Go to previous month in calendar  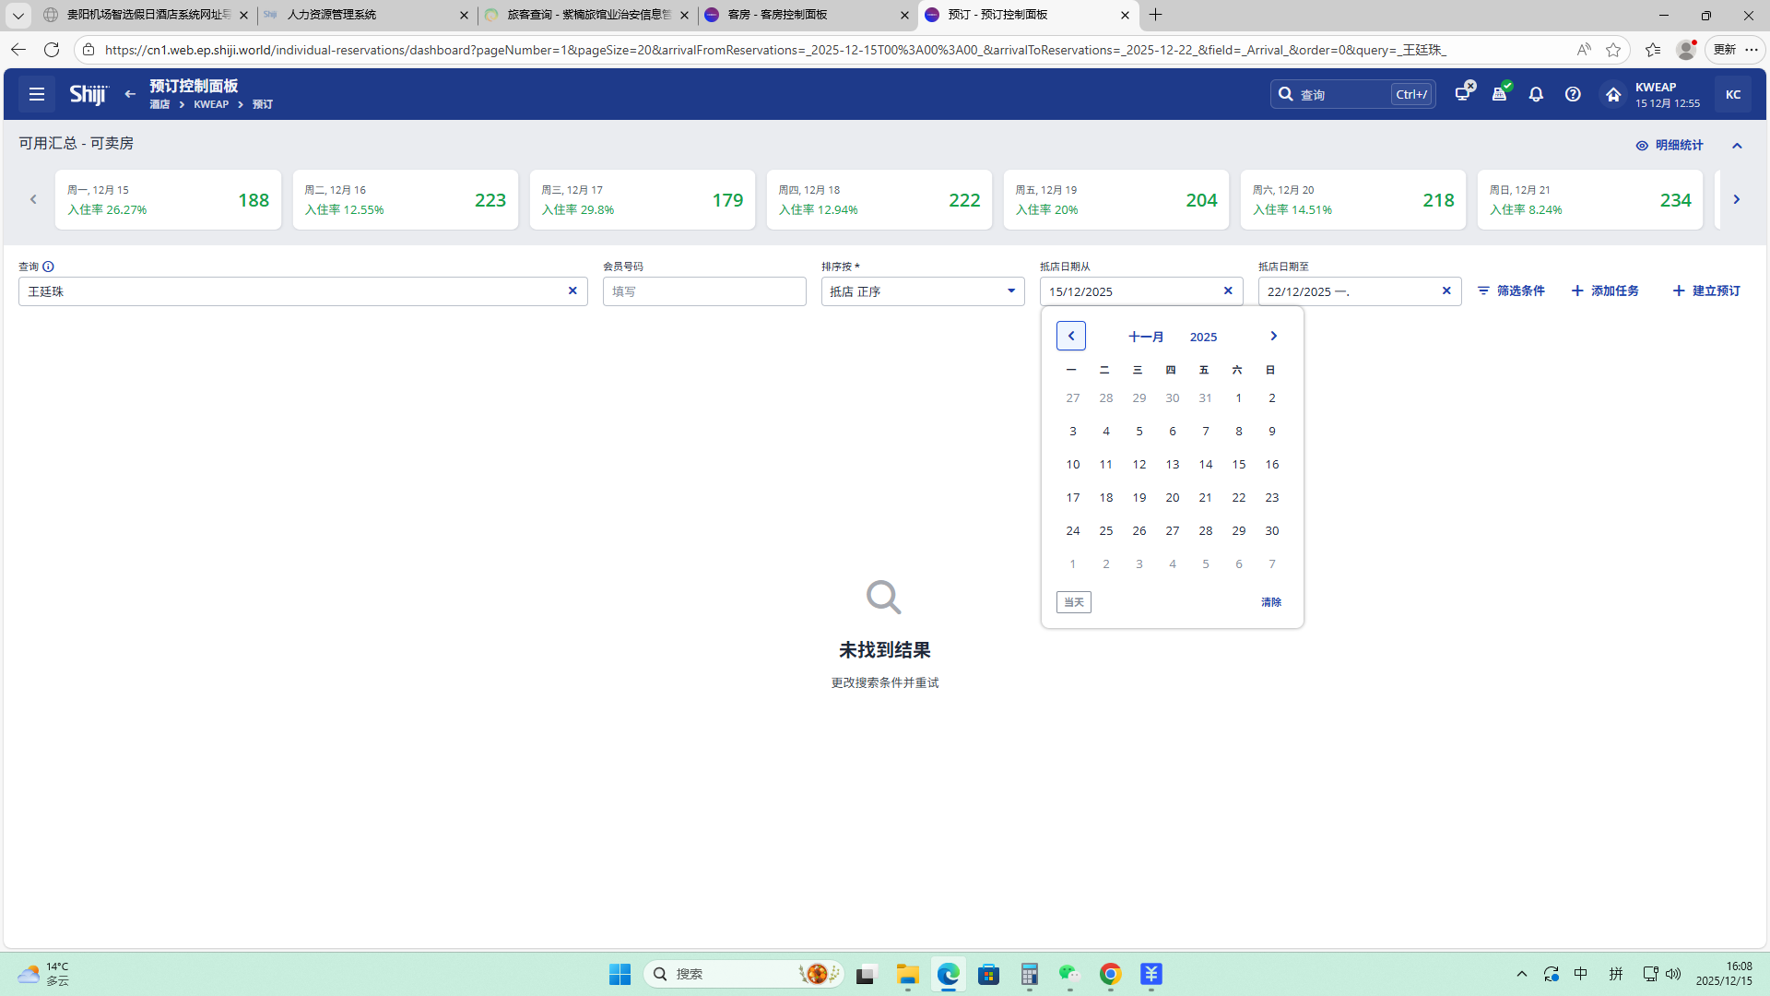pos(1071,336)
